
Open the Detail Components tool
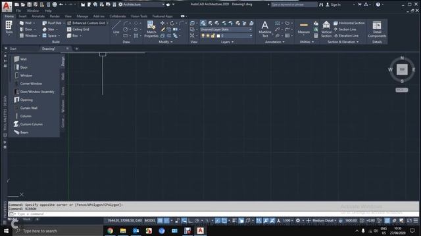(377, 29)
